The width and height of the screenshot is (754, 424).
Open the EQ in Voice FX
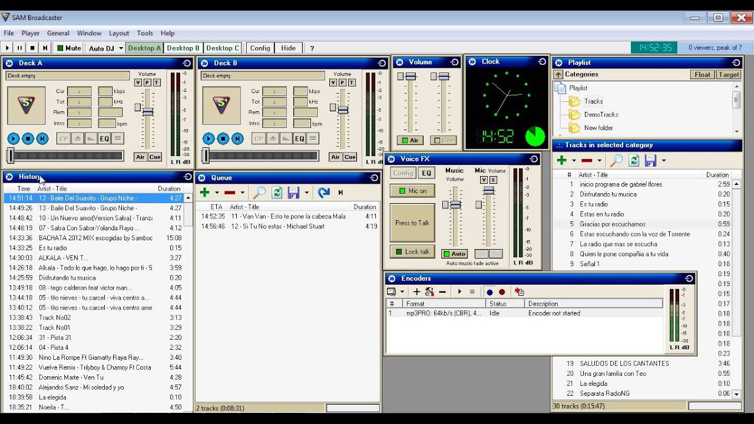pos(426,173)
